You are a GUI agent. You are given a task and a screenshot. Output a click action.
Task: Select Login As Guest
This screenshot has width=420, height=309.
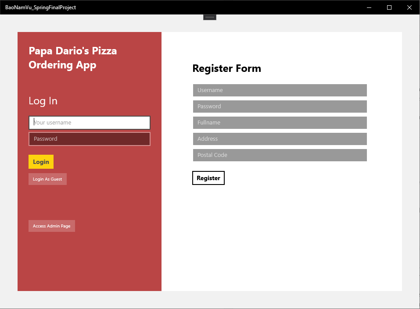pos(47,179)
